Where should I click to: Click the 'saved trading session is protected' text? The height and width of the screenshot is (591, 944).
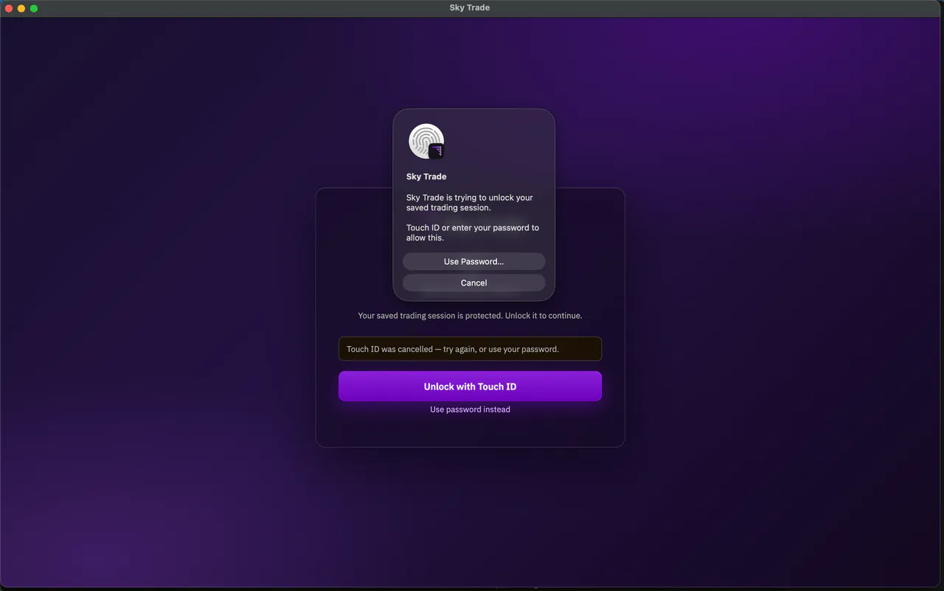coord(470,316)
